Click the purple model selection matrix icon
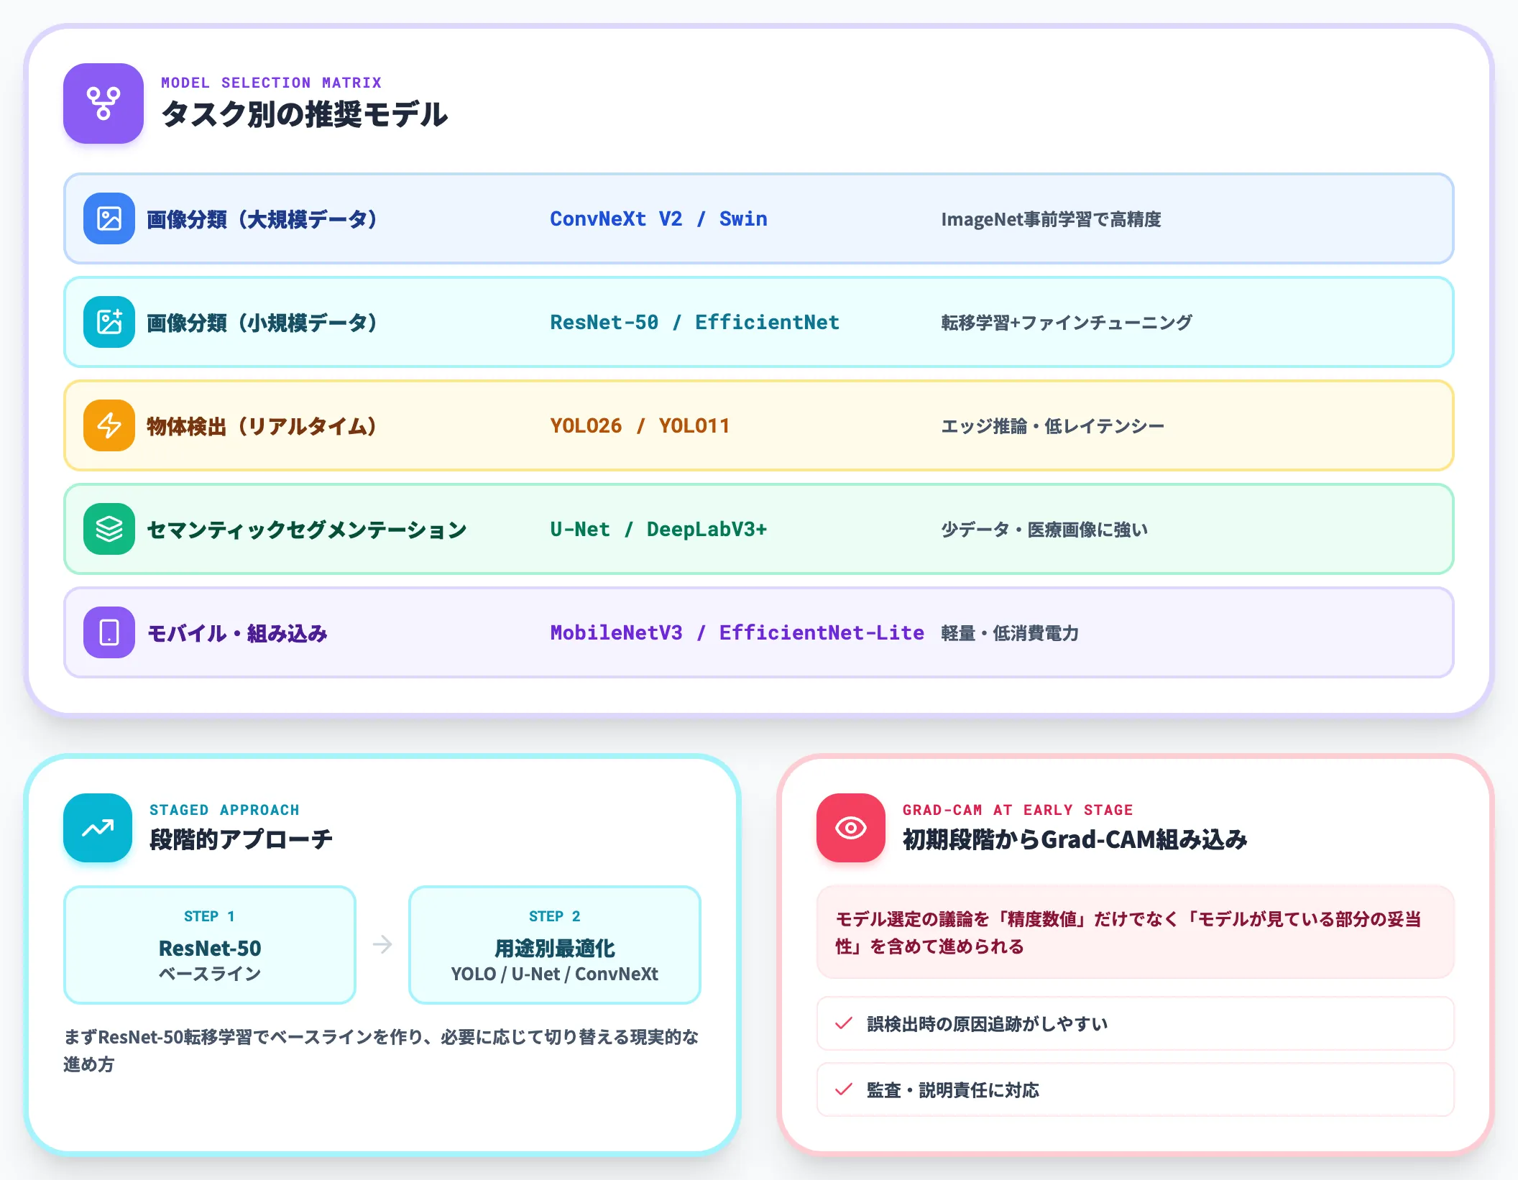The height and width of the screenshot is (1180, 1518). pos(103,103)
